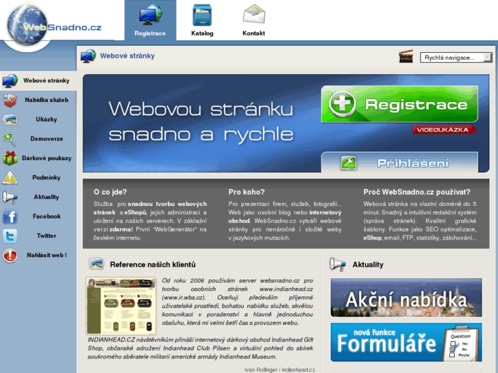Click 'Proč WebSnadno.cz používat?' heading
498x373 pixels.
[416, 192]
